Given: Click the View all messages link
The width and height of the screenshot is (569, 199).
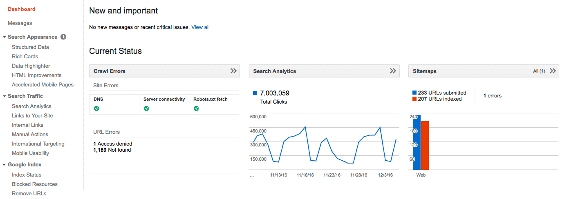Looking at the screenshot, I should tap(200, 27).
